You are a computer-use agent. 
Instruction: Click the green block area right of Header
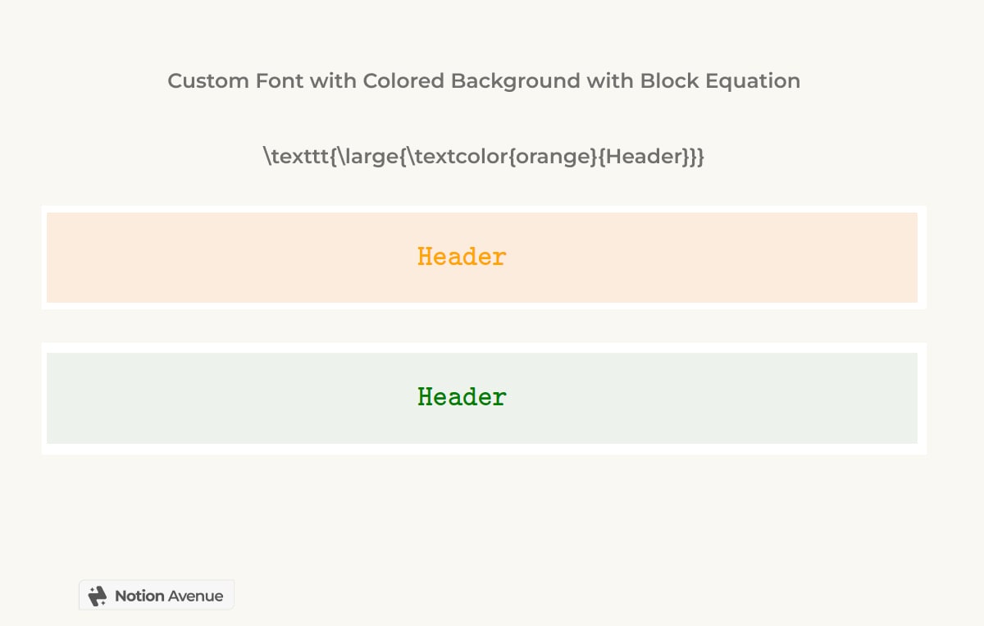pyautogui.click(x=713, y=398)
